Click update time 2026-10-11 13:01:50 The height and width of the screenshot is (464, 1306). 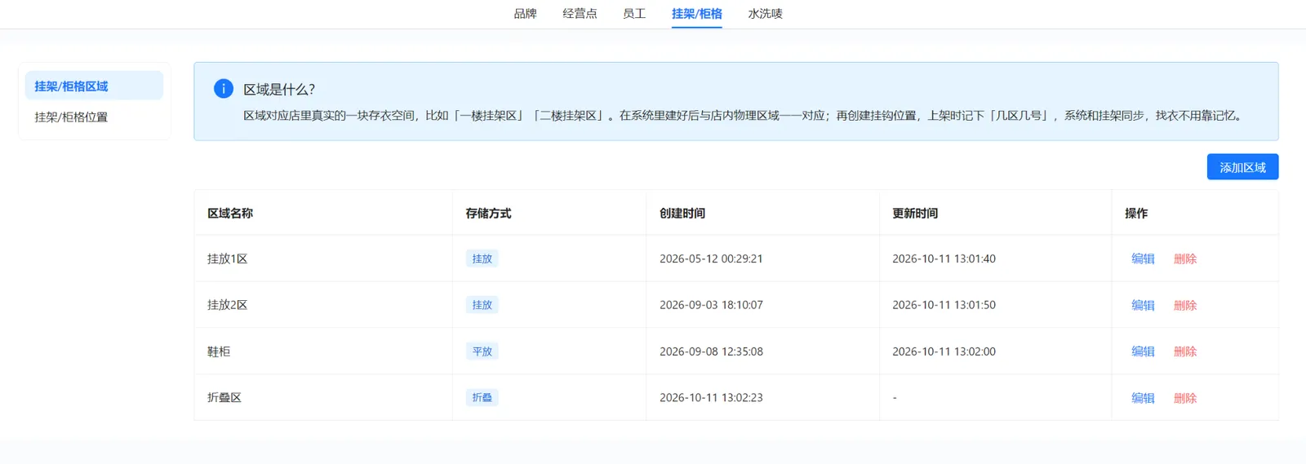(944, 305)
